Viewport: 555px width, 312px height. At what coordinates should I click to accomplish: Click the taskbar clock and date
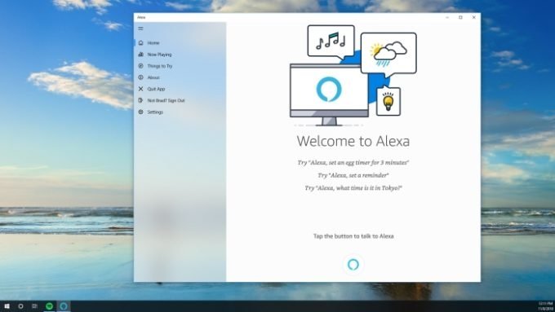pyautogui.click(x=545, y=306)
